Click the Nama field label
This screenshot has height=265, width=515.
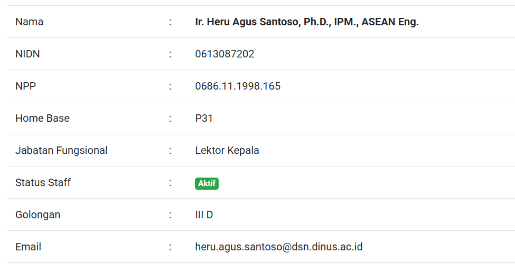[x=29, y=22]
